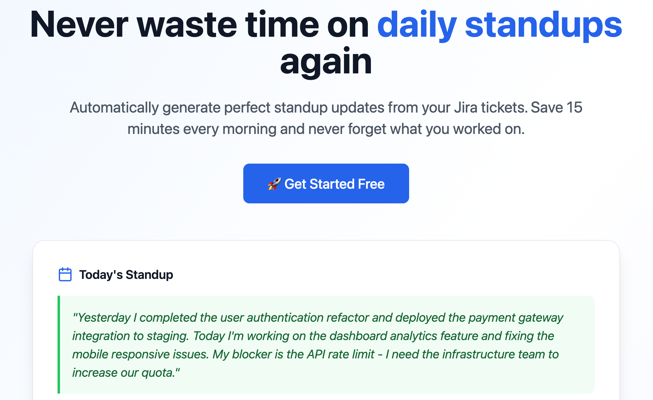The image size is (653, 400).
Task: Click the rocket emoji on the button
Action: click(x=274, y=184)
